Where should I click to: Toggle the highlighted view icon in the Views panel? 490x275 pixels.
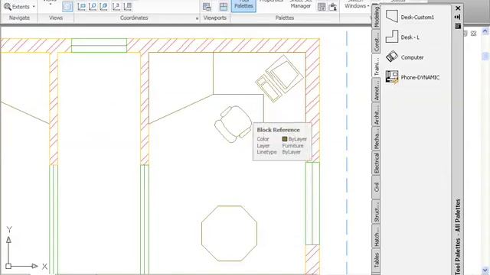click(x=67, y=7)
